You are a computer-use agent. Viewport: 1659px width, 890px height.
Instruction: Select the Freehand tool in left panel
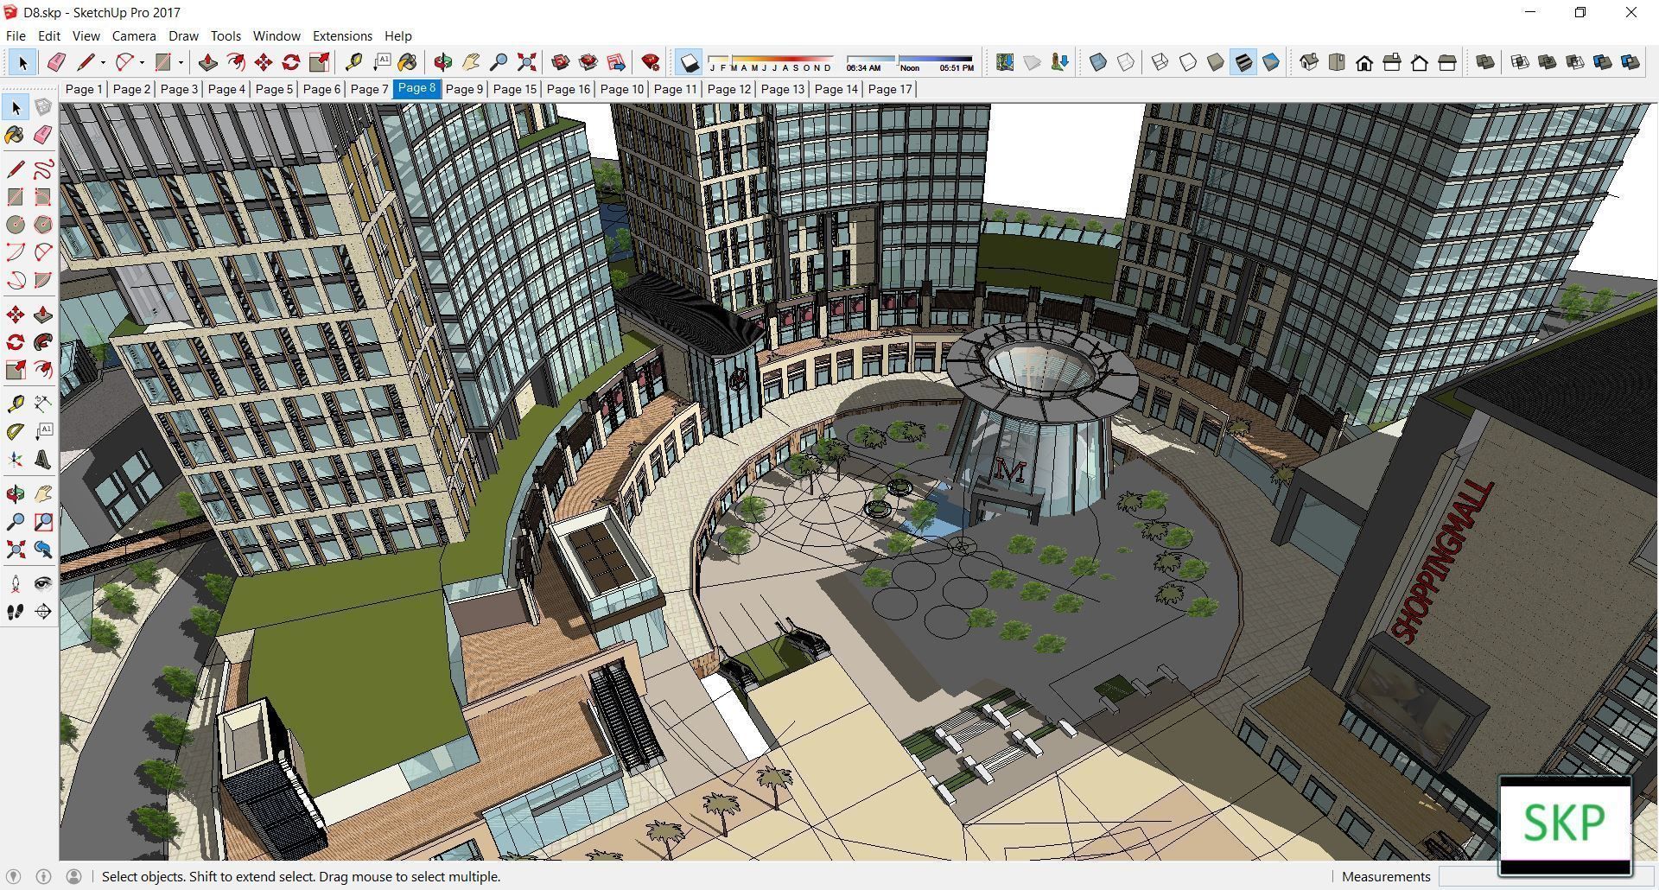[43, 168]
